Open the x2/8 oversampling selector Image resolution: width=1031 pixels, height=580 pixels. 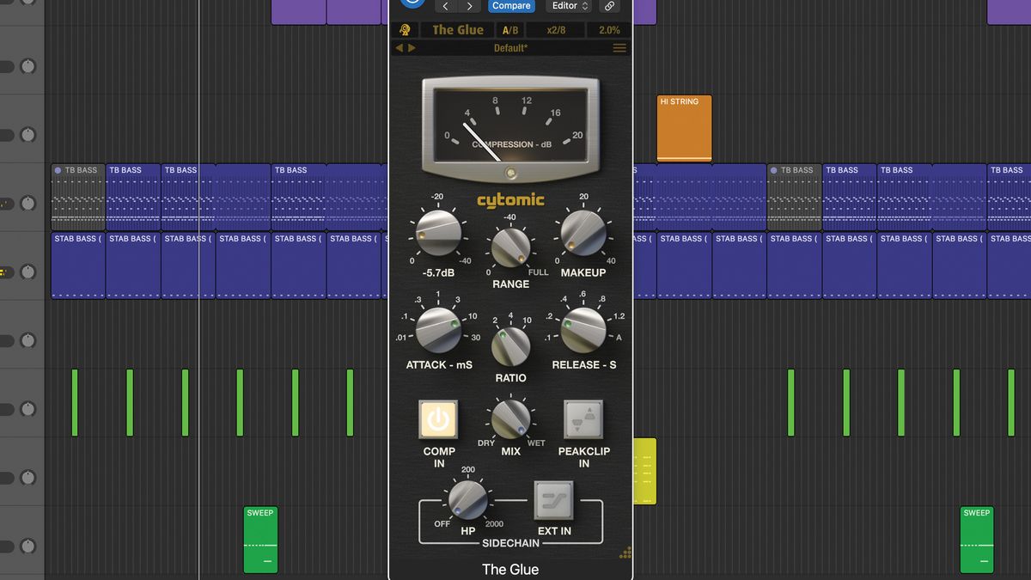556,30
